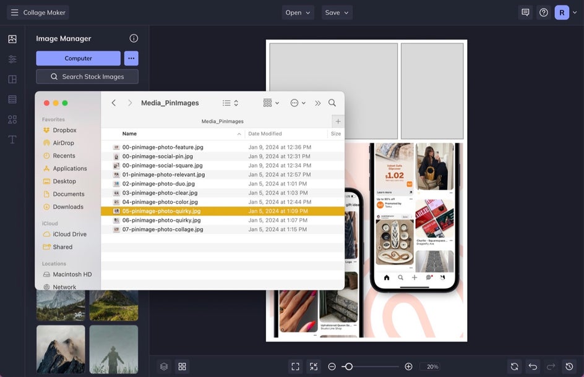This screenshot has height=377, width=584.
Task: Click the Image Manager info icon
Action: [x=134, y=38]
